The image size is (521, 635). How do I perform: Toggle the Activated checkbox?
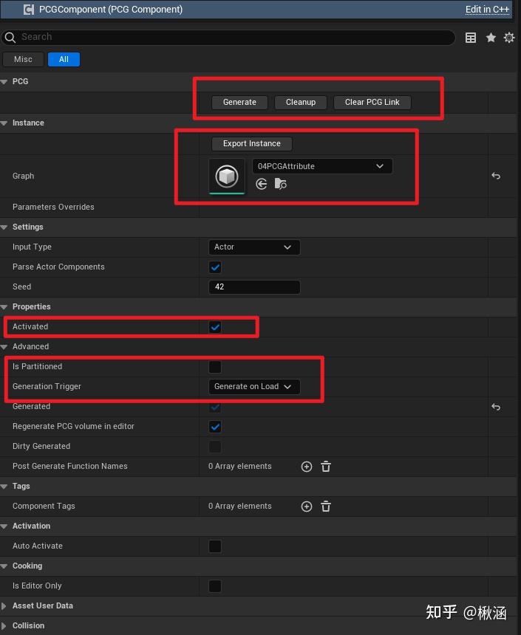215,327
